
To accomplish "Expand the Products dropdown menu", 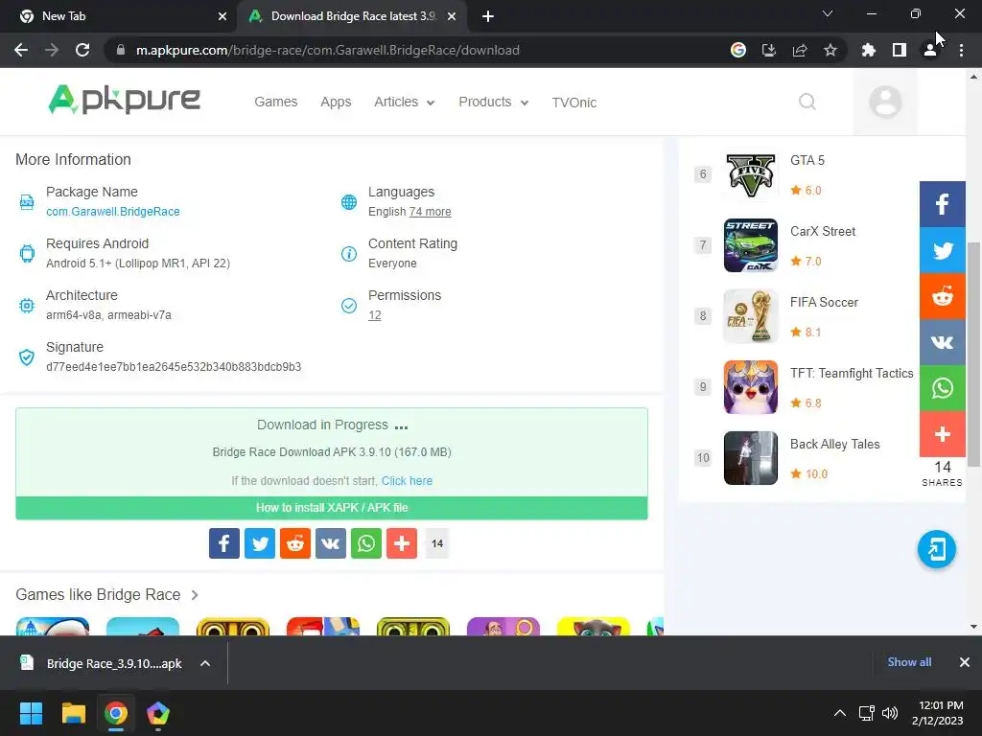I will [x=494, y=102].
